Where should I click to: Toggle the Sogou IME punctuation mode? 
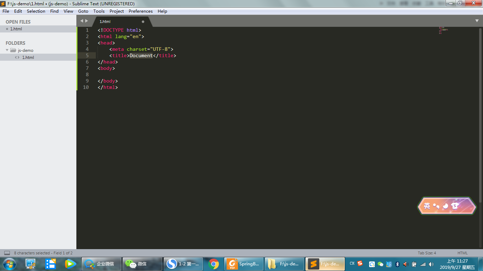click(x=436, y=206)
